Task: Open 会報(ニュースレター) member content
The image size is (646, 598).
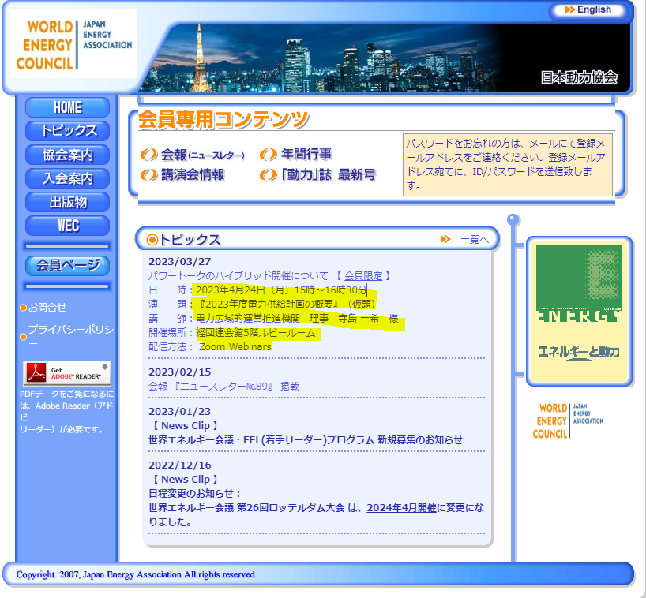Action: tap(202, 155)
